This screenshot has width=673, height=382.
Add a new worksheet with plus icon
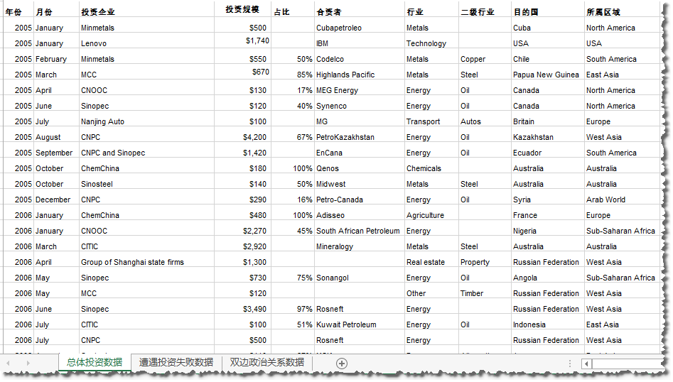point(342,364)
